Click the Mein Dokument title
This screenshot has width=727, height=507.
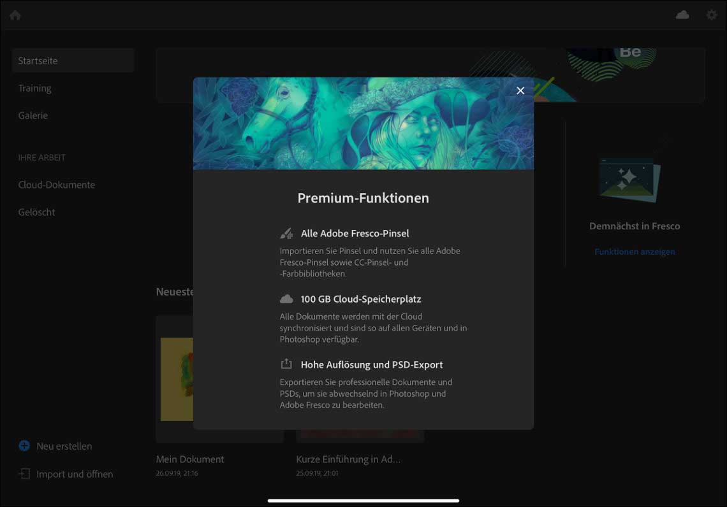pos(190,459)
